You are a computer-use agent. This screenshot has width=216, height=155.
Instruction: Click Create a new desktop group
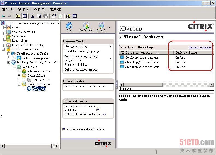86,86
